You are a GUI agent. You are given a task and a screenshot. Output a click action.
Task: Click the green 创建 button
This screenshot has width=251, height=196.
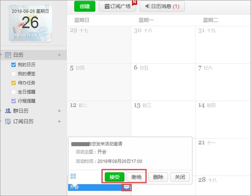pyautogui.click(x=85, y=6)
